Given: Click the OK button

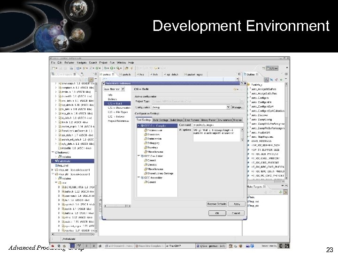Looking at the screenshot, I should (x=217, y=213).
